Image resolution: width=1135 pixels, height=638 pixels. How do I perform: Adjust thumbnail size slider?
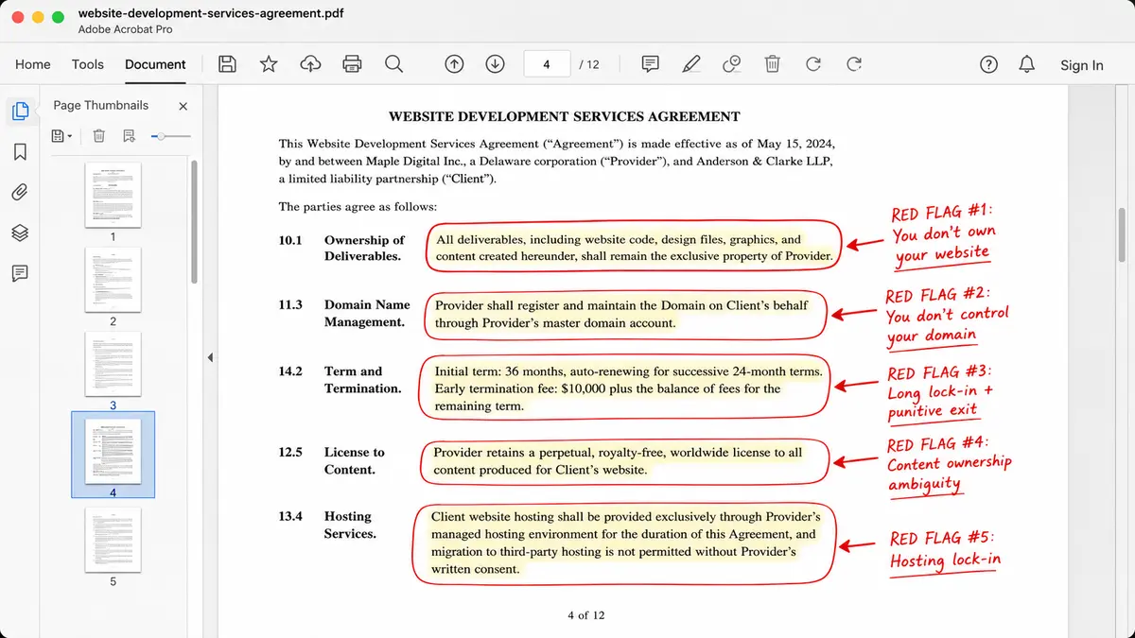[x=169, y=136]
